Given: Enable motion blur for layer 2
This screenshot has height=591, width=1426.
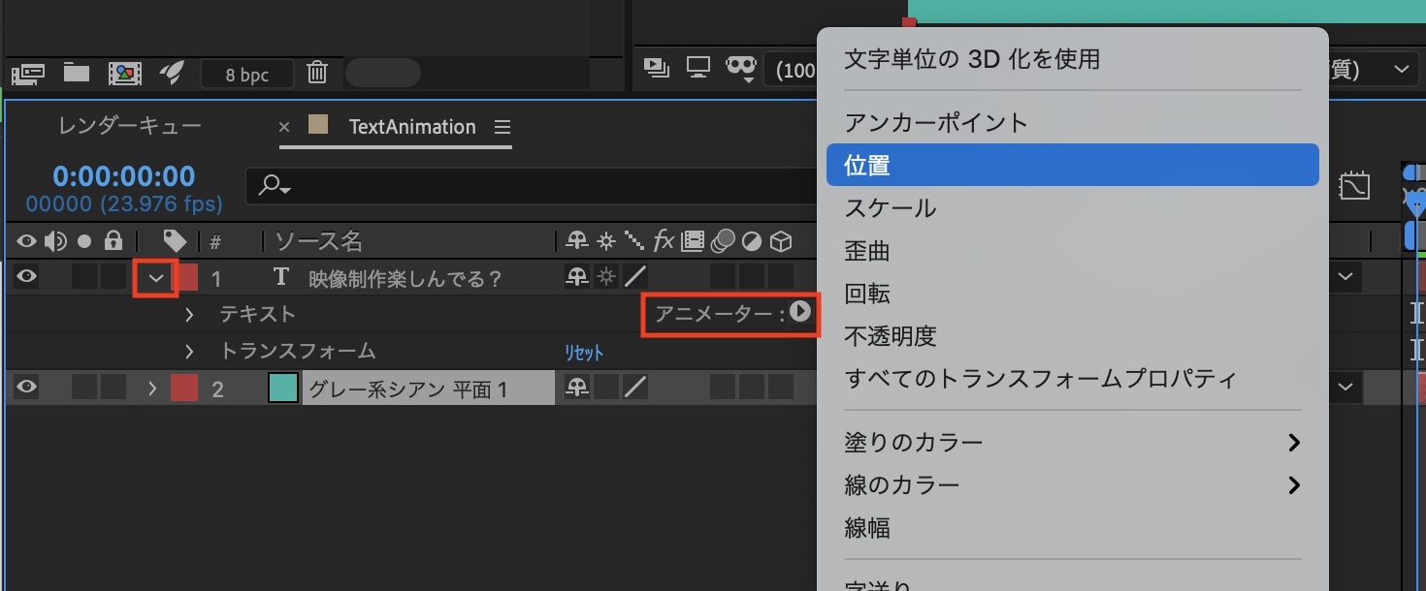Looking at the screenshot, I should (x=723, y=388).
